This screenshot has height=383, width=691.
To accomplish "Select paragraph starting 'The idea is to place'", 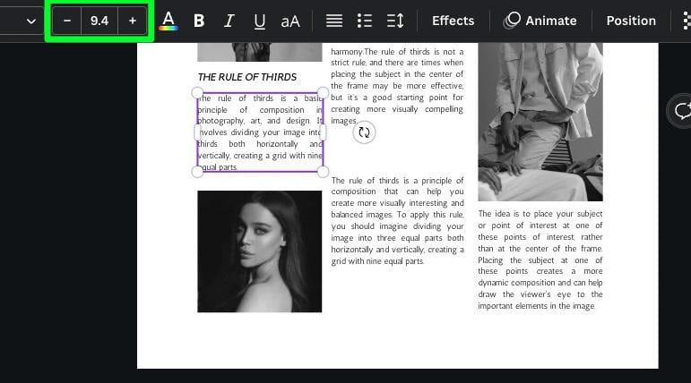I will (x=540, y=260).
